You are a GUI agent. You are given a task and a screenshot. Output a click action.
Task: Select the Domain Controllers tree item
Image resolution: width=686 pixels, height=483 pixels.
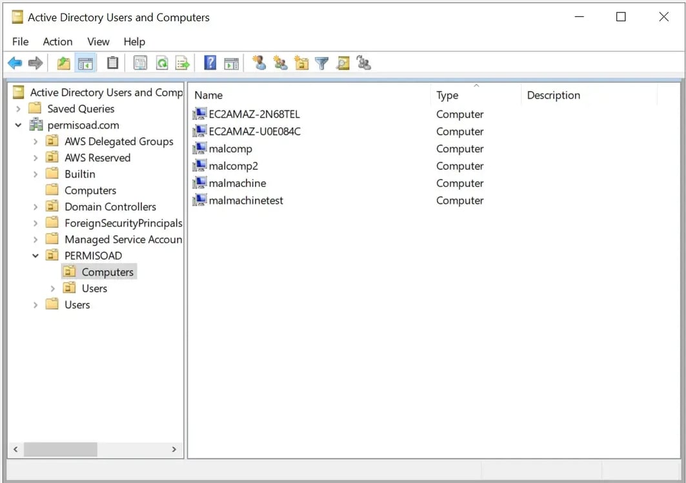point(110,207)
